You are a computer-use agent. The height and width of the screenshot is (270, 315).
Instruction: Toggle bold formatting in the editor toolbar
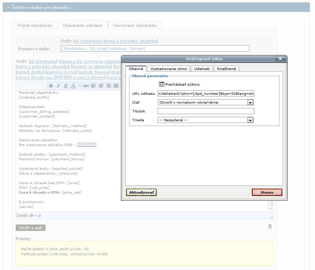tap(51, 86)
